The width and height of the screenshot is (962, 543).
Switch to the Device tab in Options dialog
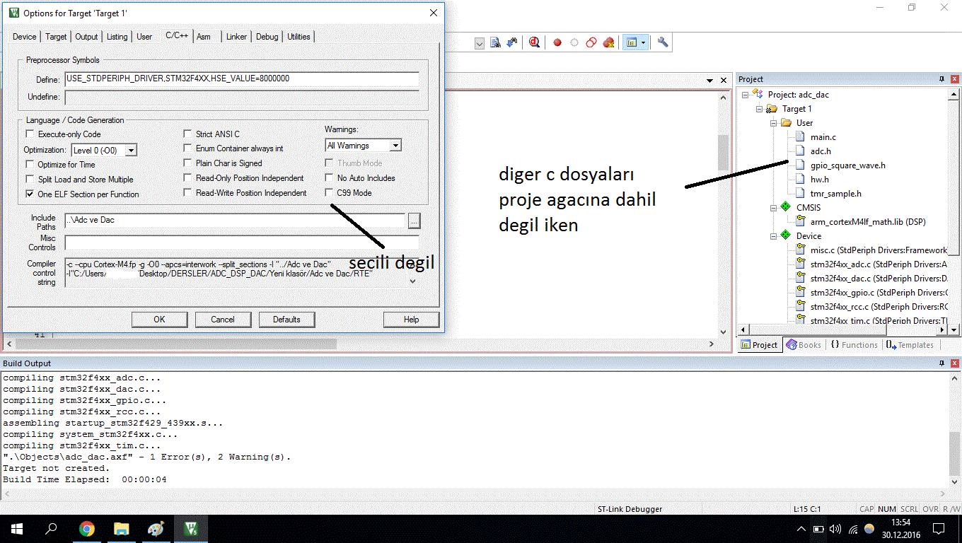25,37
